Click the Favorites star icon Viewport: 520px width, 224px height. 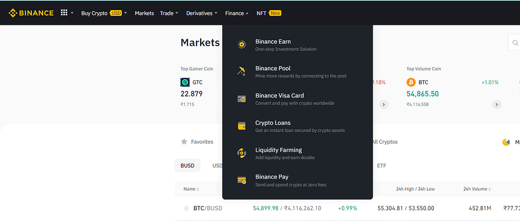[x=184, y=142]
